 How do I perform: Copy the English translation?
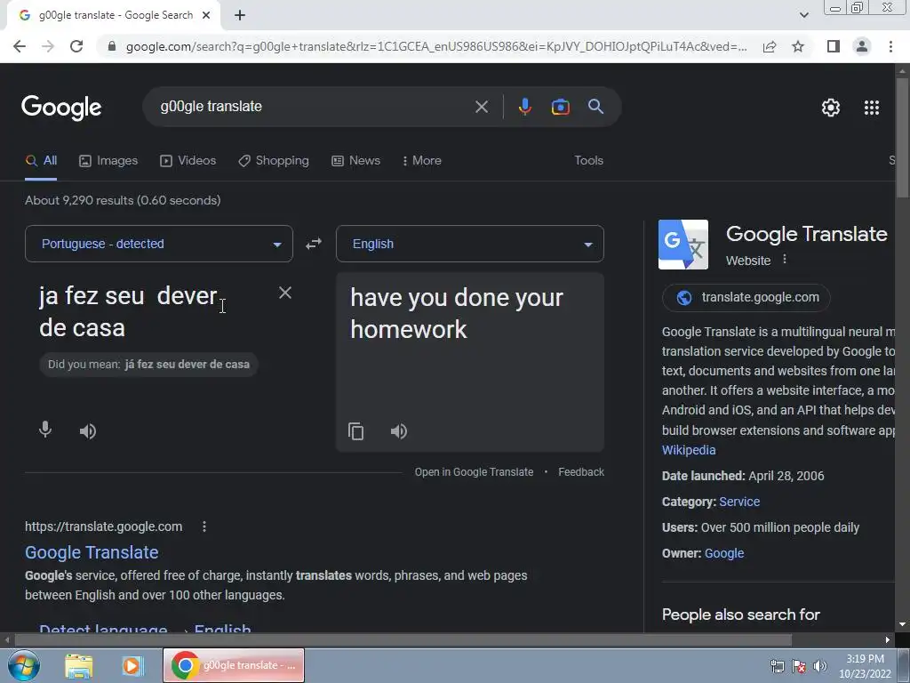point(355,431)
